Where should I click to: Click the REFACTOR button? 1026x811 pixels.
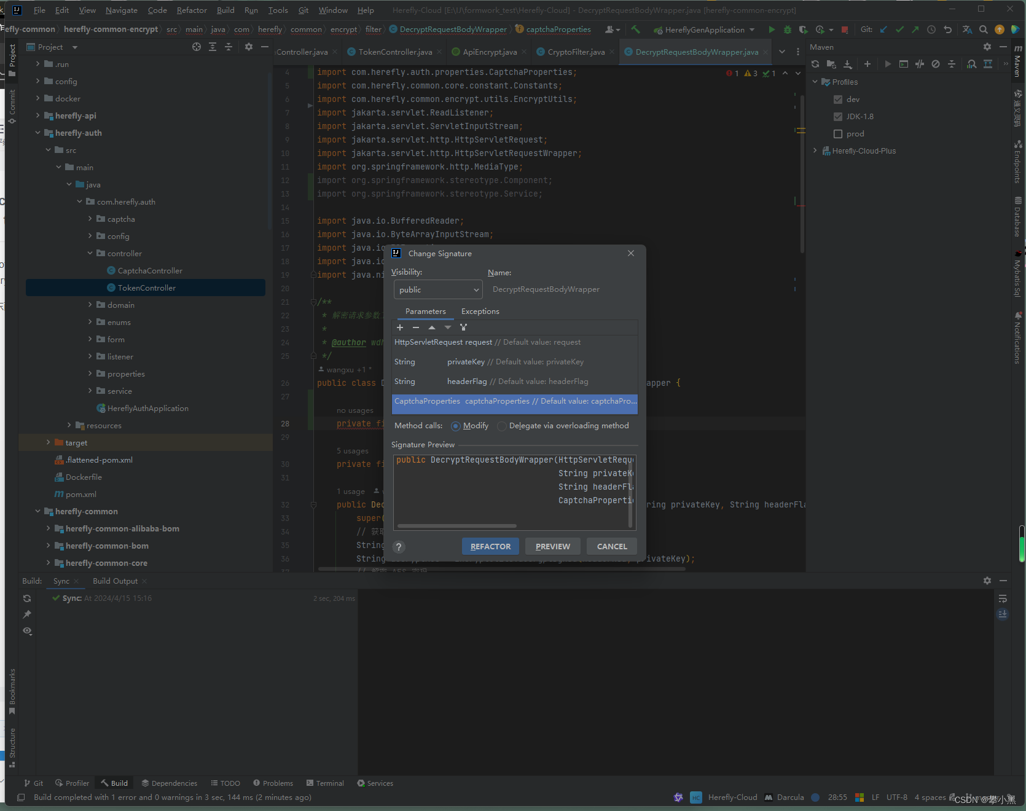pos(490,546)
